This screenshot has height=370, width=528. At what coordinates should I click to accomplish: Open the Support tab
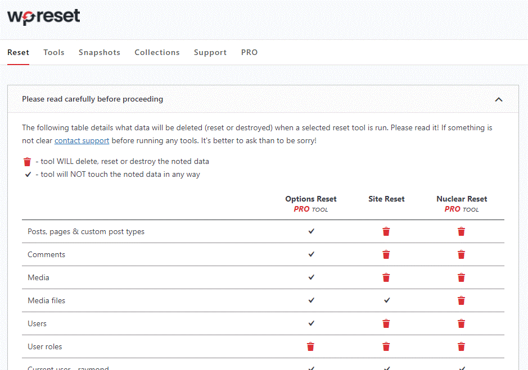[x=210, y=52]
